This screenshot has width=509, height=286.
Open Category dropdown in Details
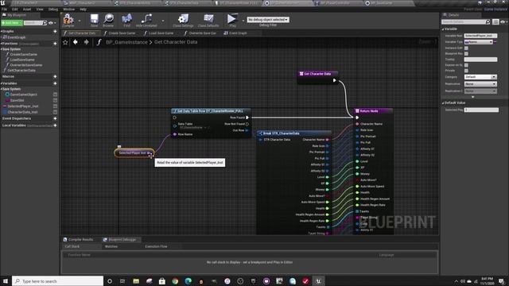(x=480, y=77)
